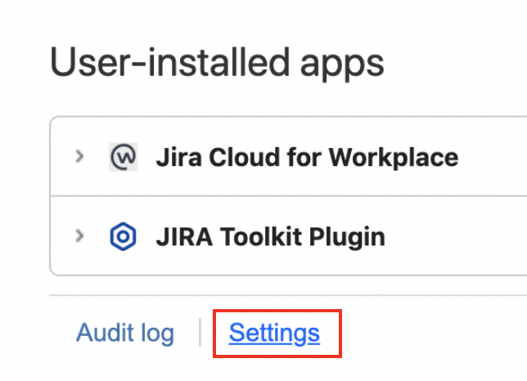Open the Settings link
Screen dimensions: 527x381
pyautogui.click(x=274, y=333)
